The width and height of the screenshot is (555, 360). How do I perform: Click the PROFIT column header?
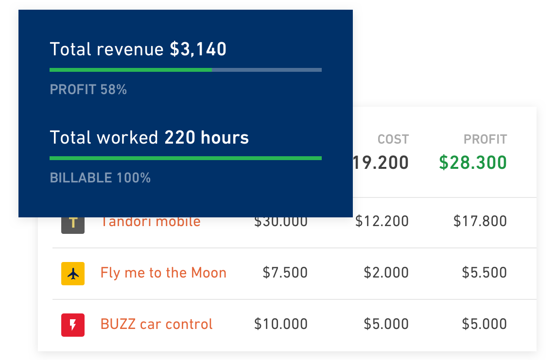(486, 139)
